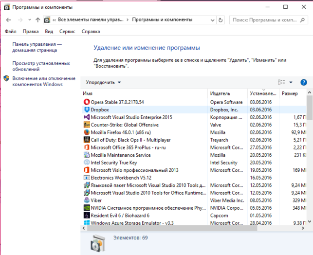Screen dimensions: 313x255
Task: Click the scroll down arrow
Action: [x=310, y=221]
